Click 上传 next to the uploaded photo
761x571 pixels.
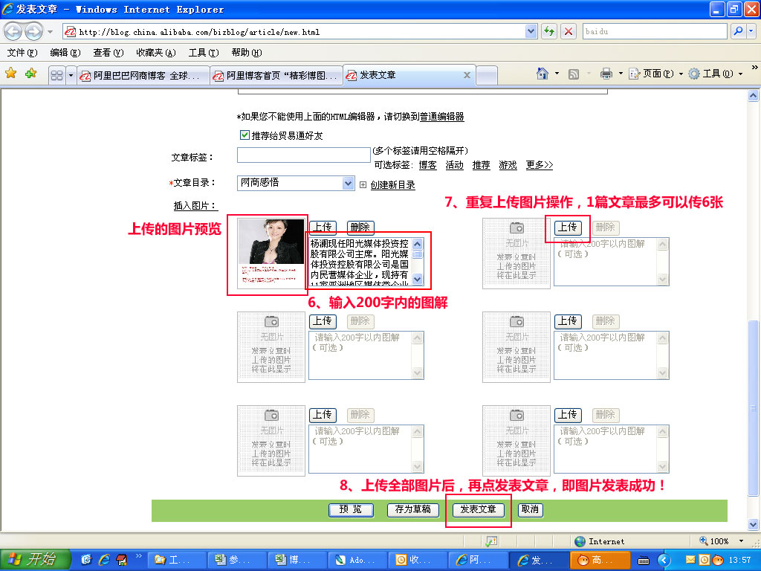323,228
